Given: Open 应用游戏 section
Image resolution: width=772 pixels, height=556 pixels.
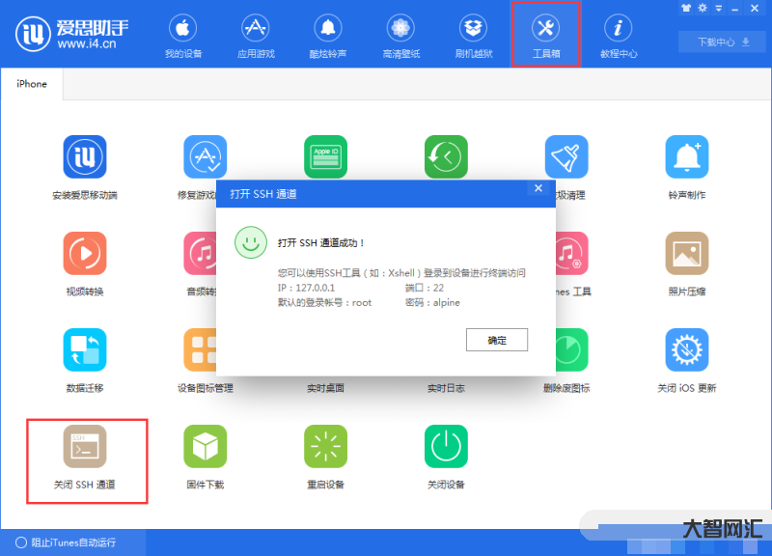Looking at the screenshot, I should (256, 36).
